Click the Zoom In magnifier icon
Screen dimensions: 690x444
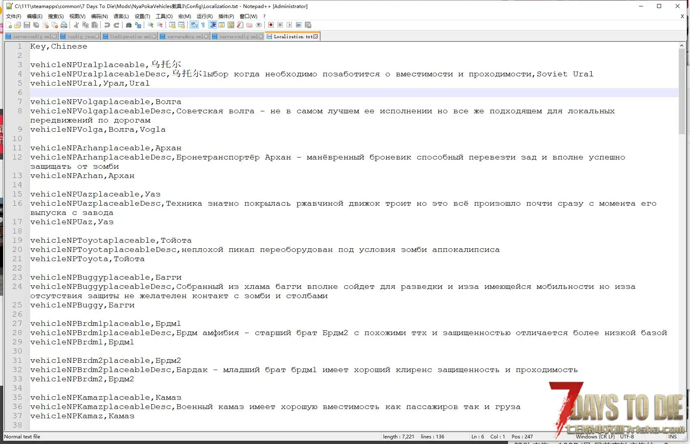pos(151,25)
